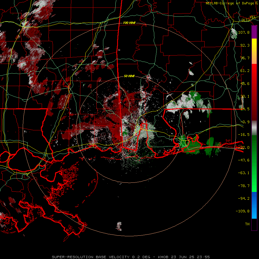This screenshot has height=259, width=259.
Task: Click the 'VEL' legend heading
Action: pos(253,17)
